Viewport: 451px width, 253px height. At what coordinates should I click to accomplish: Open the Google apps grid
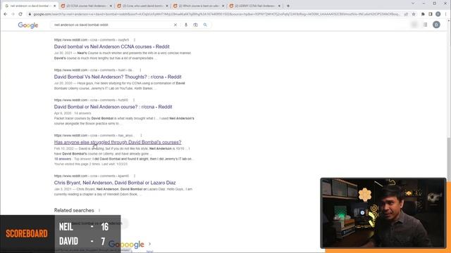coord(426,25)
